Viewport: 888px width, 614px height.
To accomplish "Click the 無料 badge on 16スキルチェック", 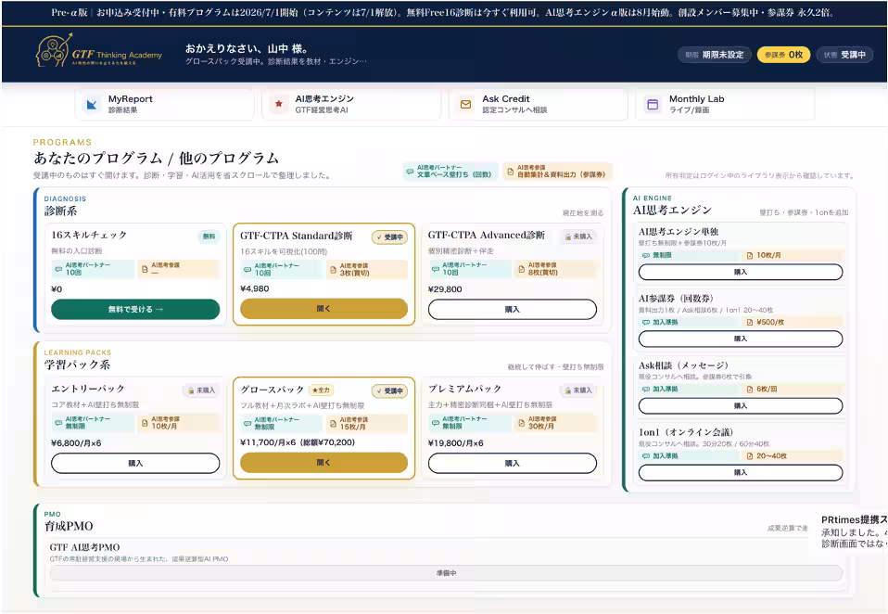I will pyautogui.click(x=209, y=237).
